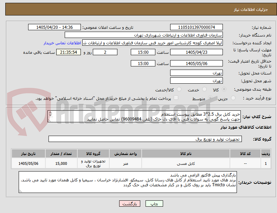This screenshot has width=277, height=213.
Task: Click the description box scroll down arrow
Action: [50, 115]
